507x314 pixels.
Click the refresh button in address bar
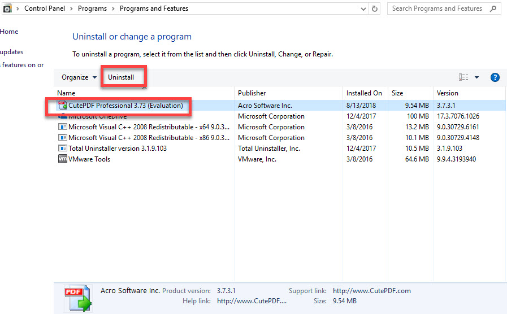(374, 8)
